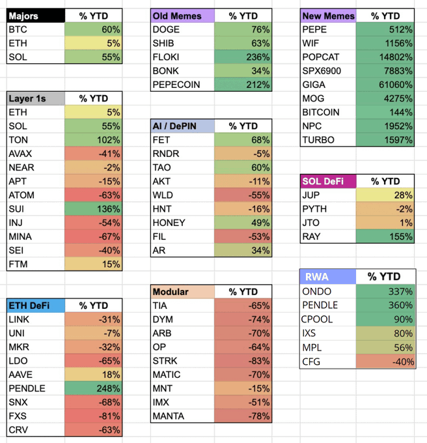
Task: Select the BTC cell in Majors
Action: coord(36,29)
